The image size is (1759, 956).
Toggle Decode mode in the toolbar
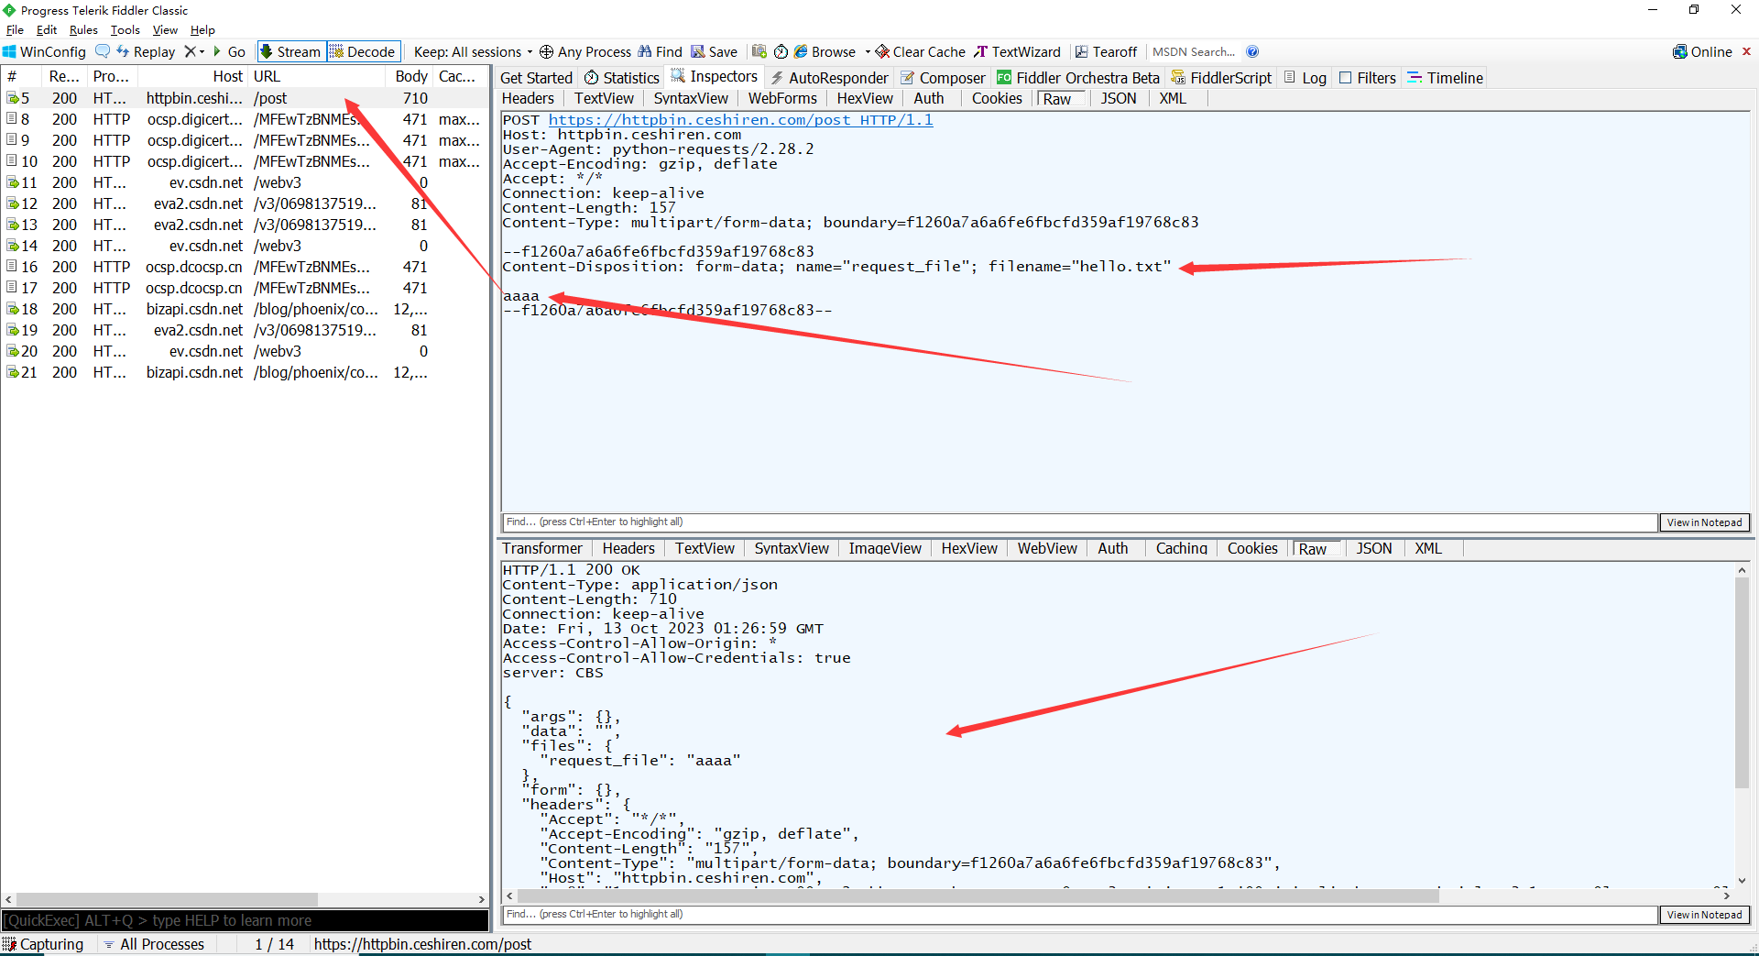click(363, 51)
